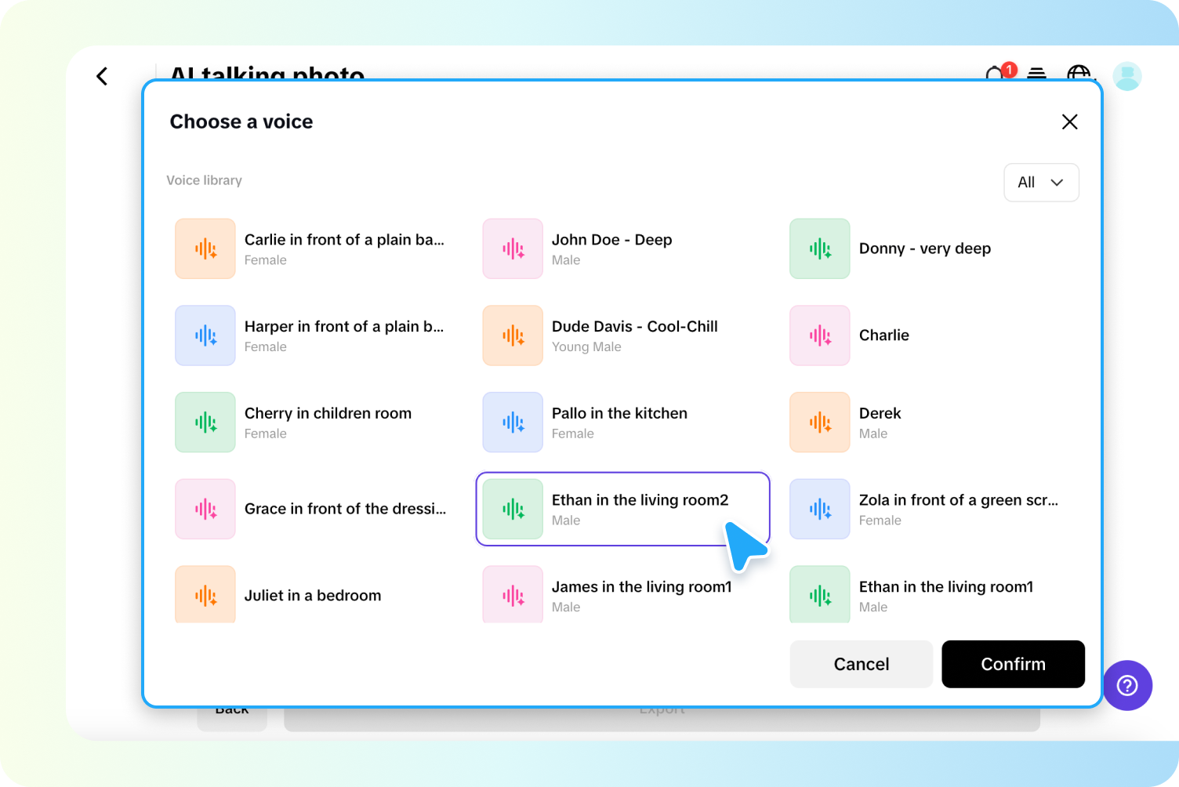Screen dimensions: 1179x787
Task: Go back using the left arrow
Action: click(x=102, y=75)
